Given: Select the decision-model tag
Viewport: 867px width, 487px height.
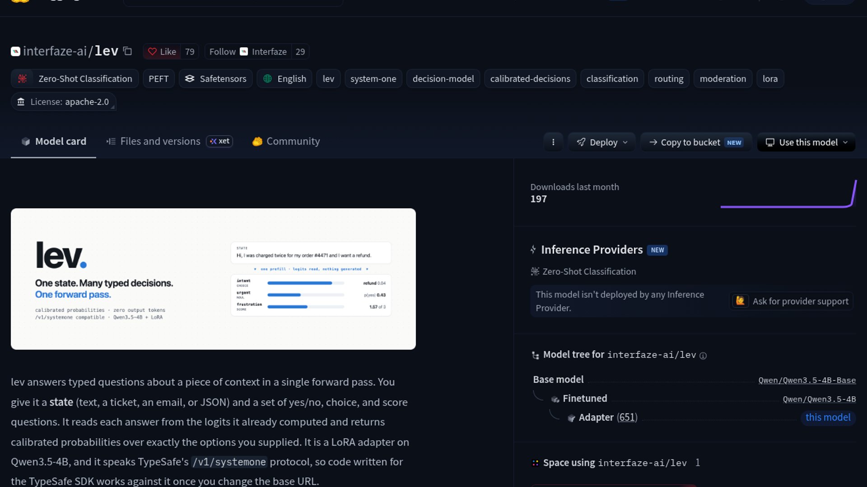Looking at the screenshot, I should pyautogui.click(x=443, y=78).
